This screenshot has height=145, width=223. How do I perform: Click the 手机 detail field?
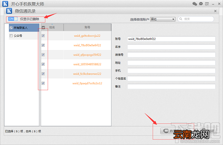tap(171, 71)
